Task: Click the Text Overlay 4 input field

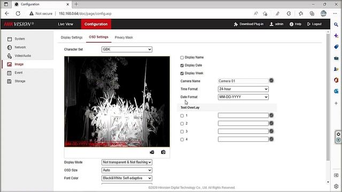Action: tap(243, 139)
